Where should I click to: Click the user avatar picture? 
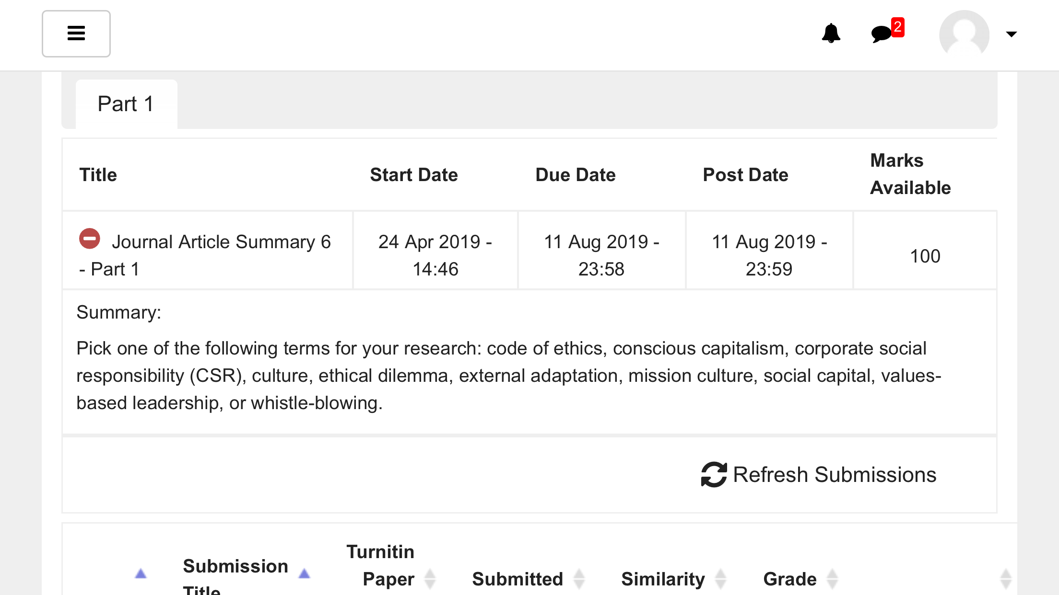coord(964,34)
